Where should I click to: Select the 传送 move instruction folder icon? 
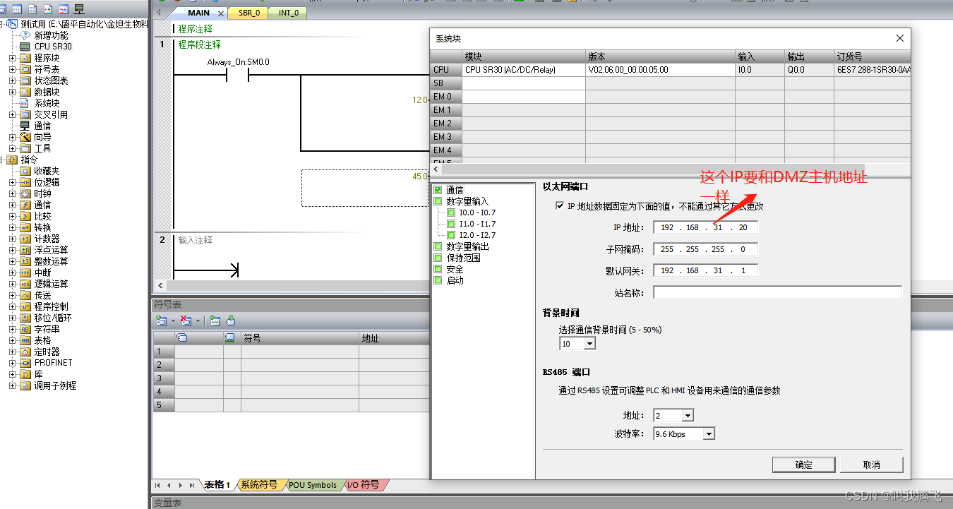pyautogui.click(x=25, y=295)
